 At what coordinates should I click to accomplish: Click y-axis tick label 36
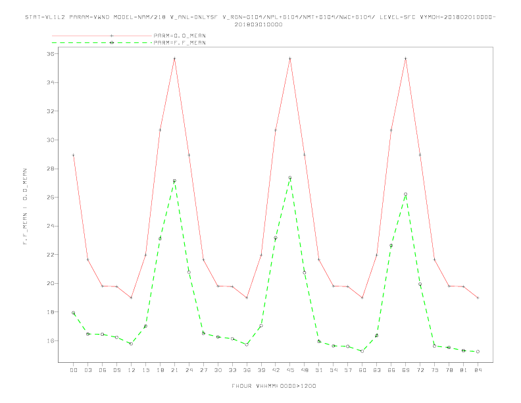click(x=51, y=53)
